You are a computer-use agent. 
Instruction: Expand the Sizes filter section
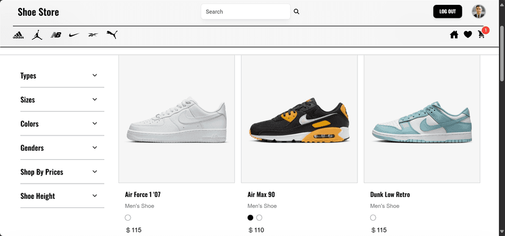point(62,100)
